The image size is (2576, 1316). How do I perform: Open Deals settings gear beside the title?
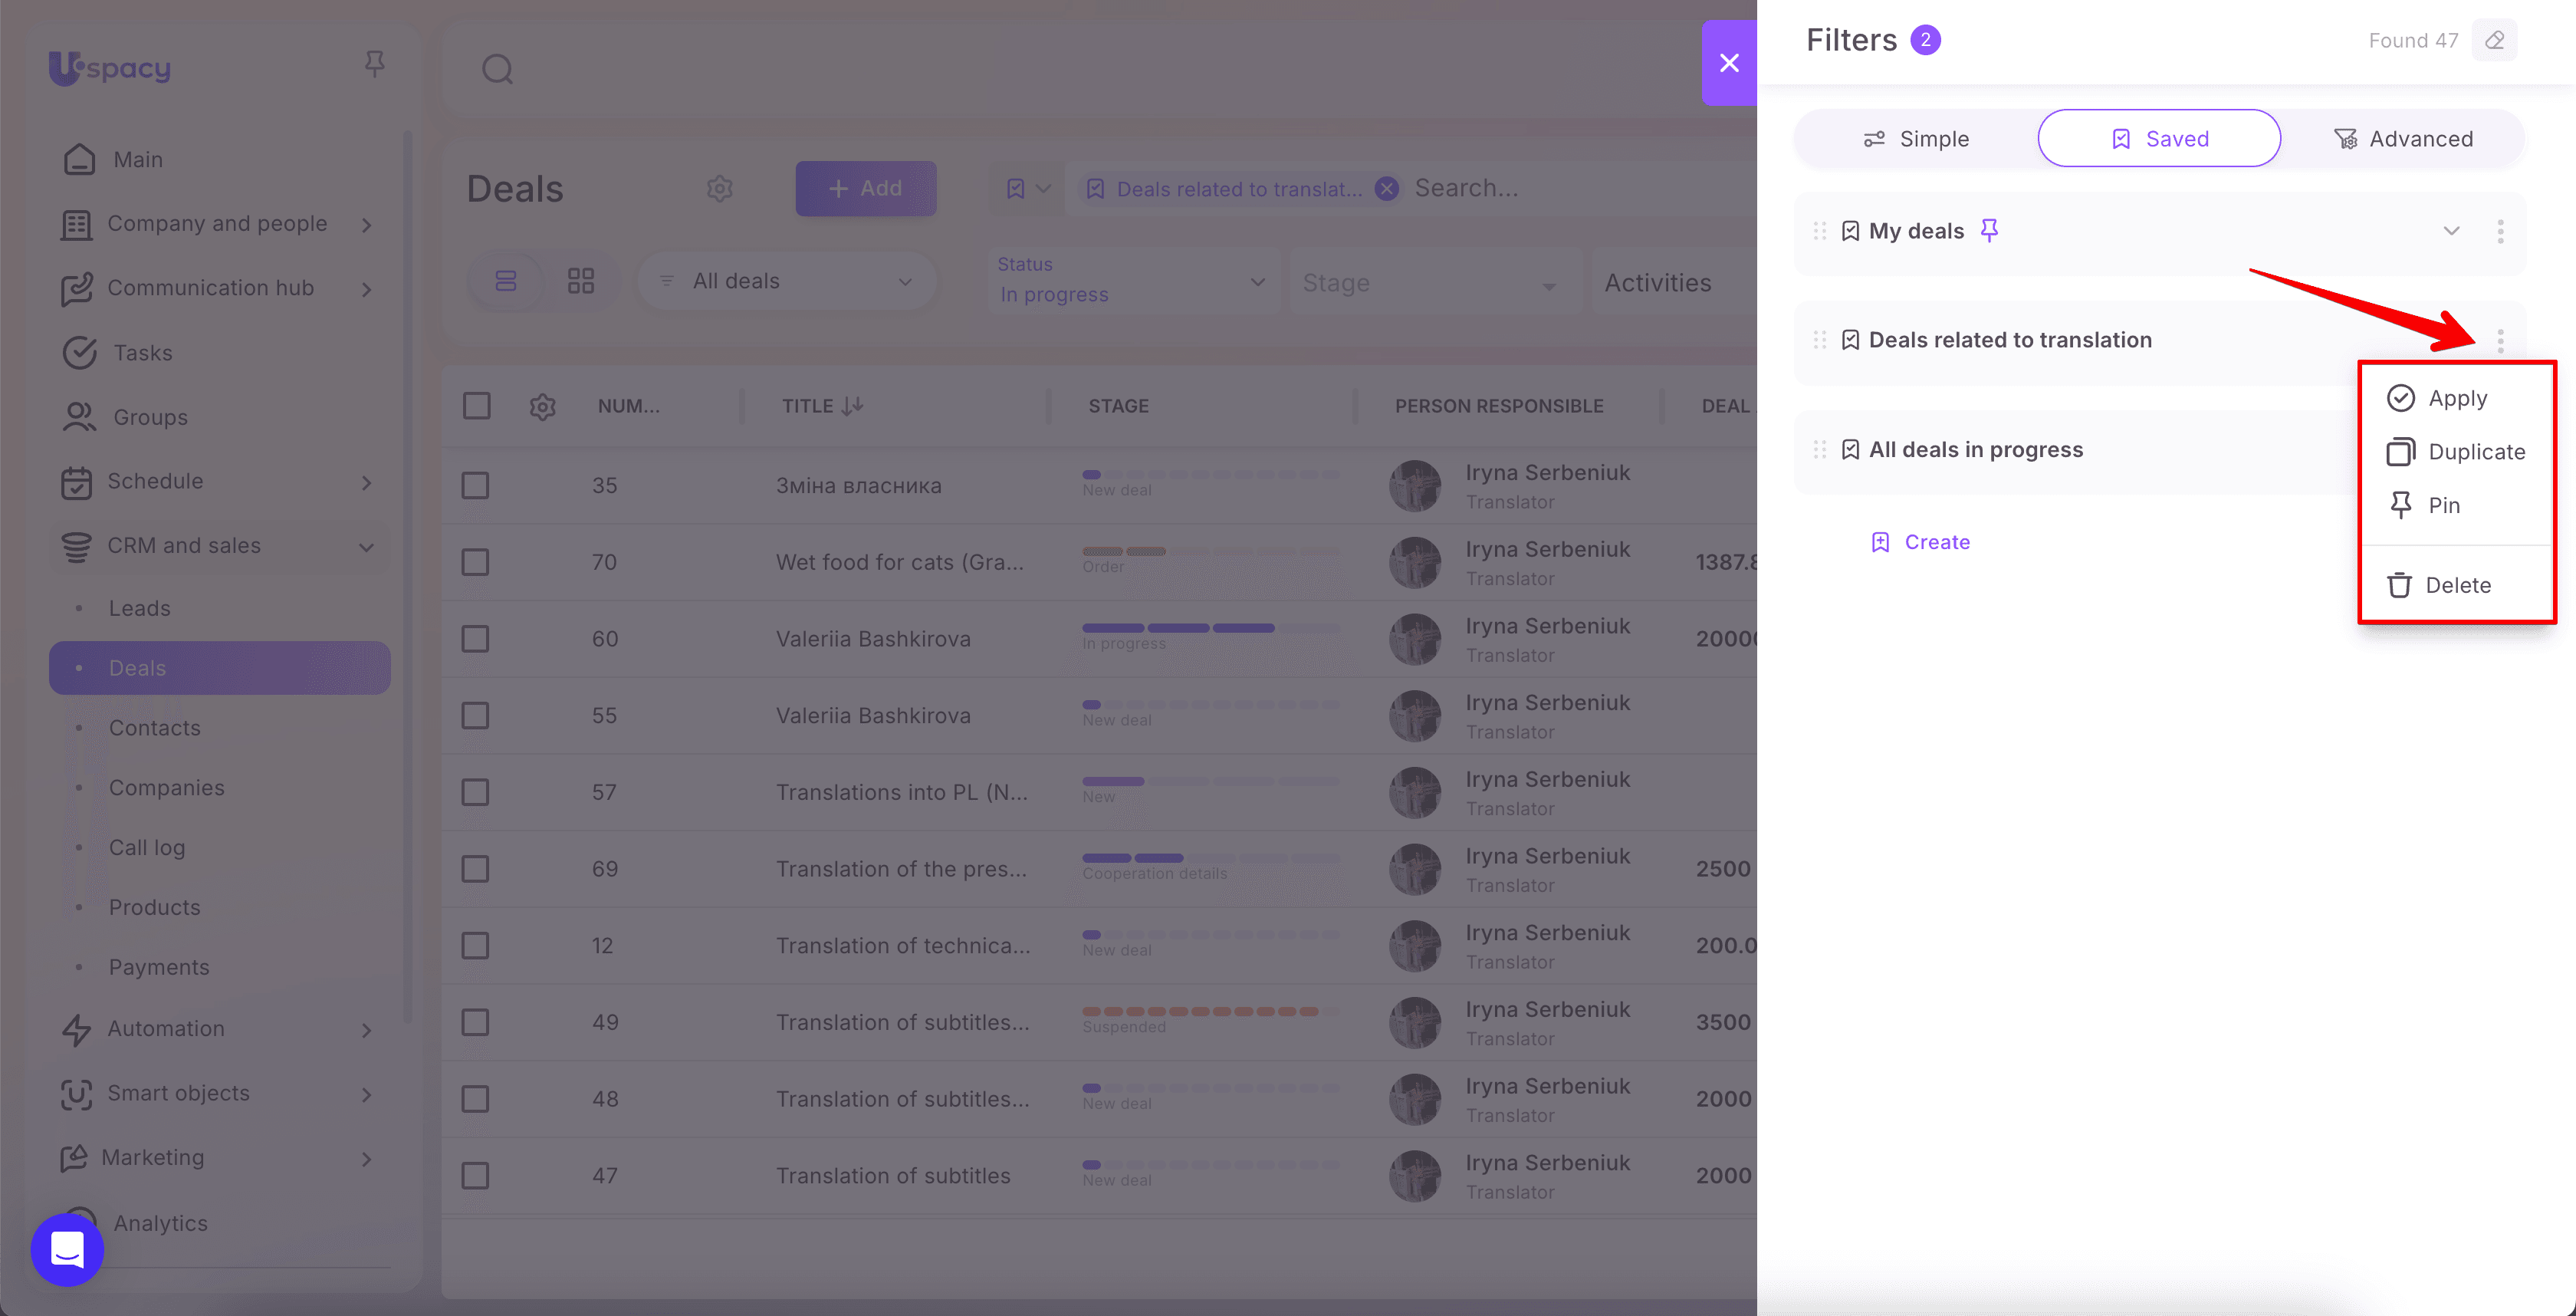tap(720, 188)
